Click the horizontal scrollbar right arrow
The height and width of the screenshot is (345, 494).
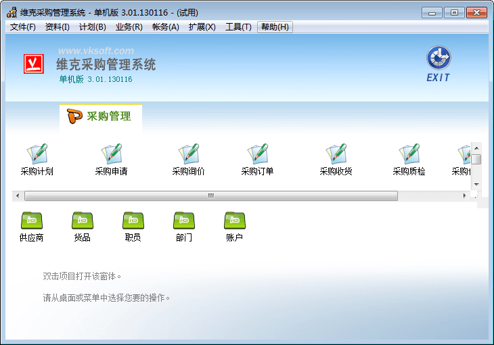click(x=465, y=195)
